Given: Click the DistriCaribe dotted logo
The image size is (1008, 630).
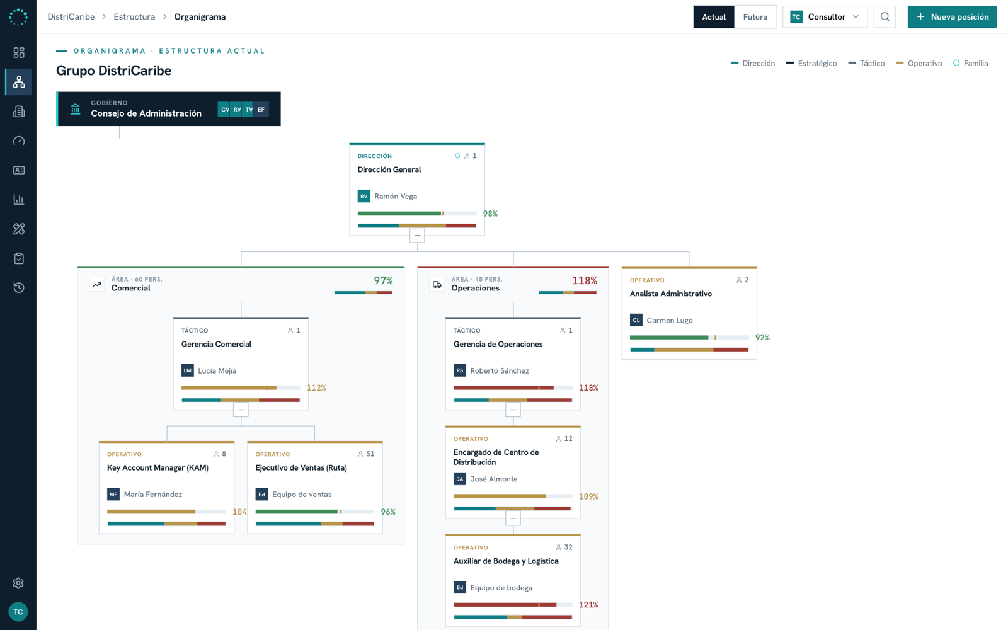Looking at the screenshot, I should (18, 17).
